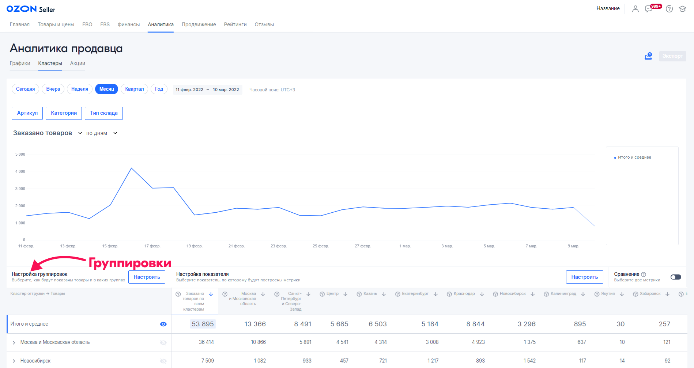The width and height of the screenshot is (694, 368).
Task: Open the FBO menu
Action: 87,24
